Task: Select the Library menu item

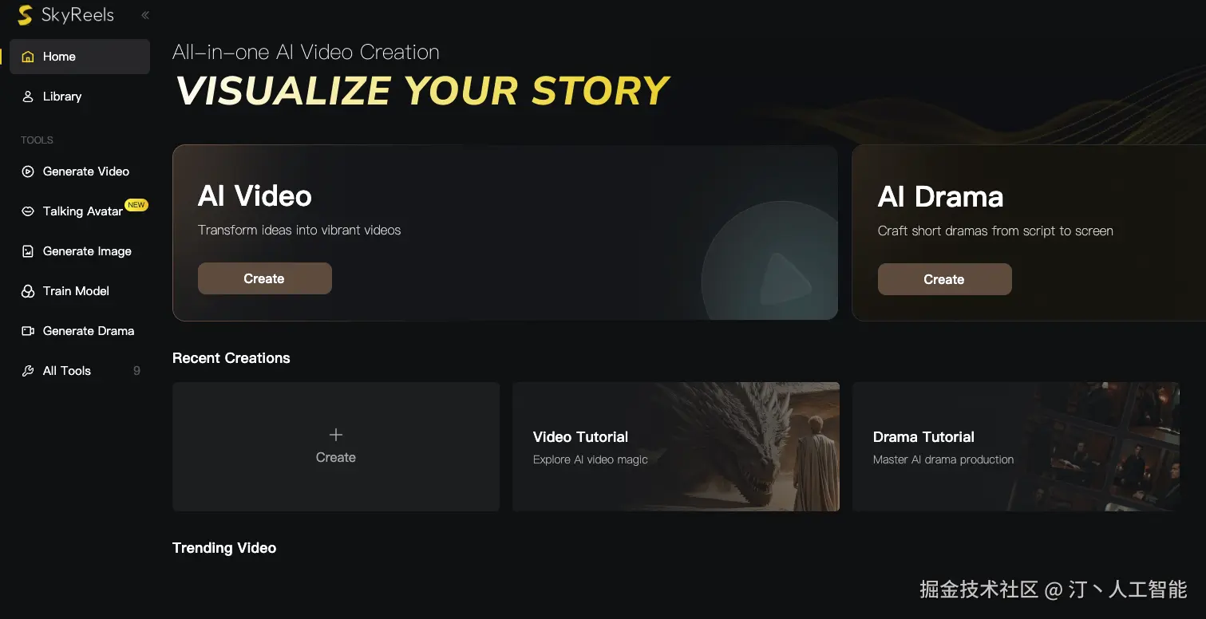Action: [x=62, y=97]
